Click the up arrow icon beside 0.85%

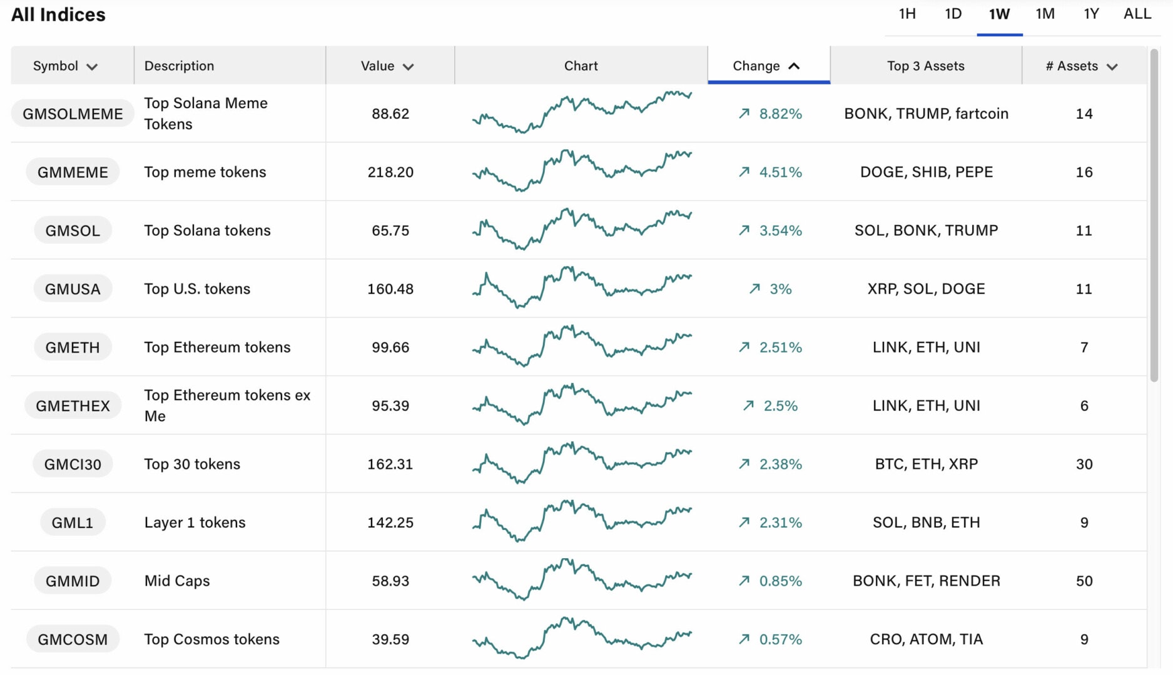tap(744, 581)
